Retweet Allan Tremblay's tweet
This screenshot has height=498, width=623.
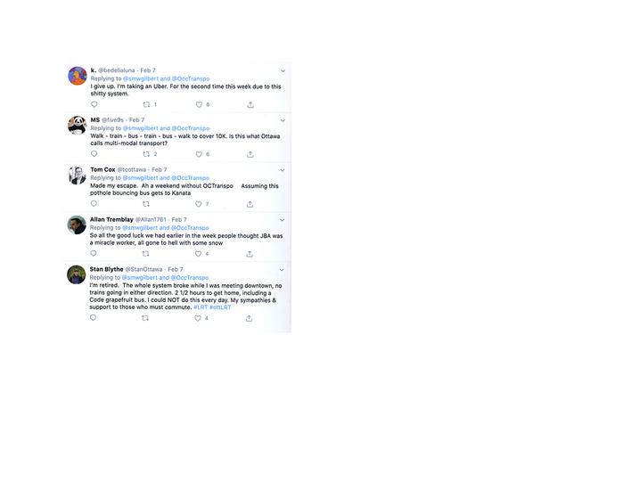[145, 253]
